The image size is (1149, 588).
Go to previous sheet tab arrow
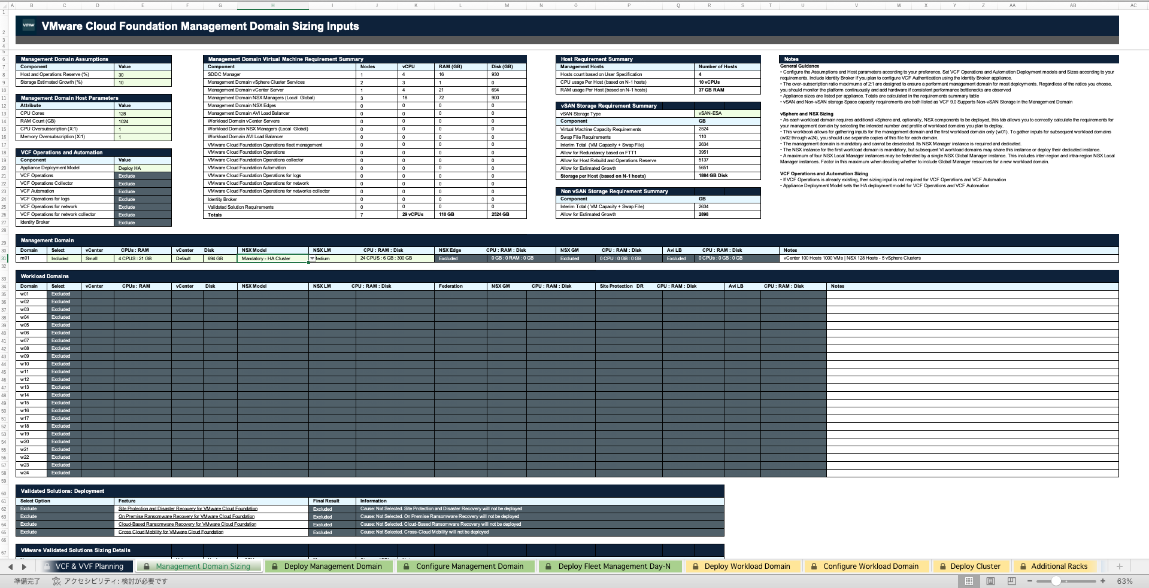pyautogui.click(x=10, y=566)
